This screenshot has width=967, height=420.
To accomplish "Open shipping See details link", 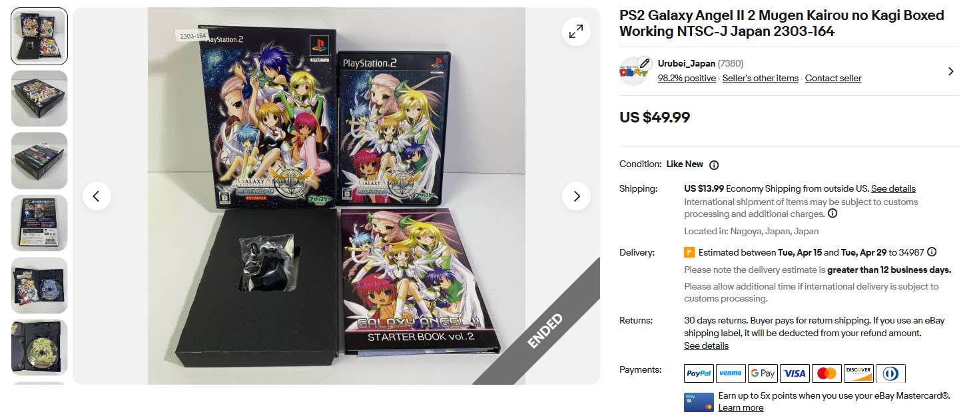I will [x=893, y=188].
